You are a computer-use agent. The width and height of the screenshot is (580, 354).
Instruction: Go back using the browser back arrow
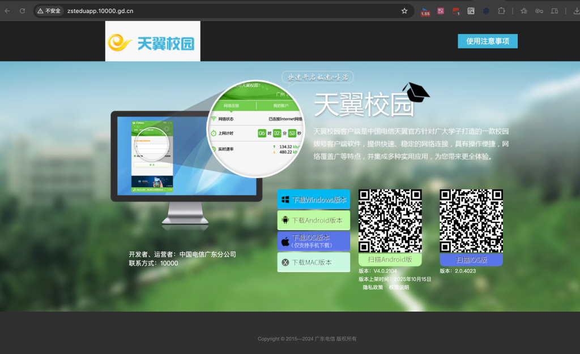pyautogui.click(x=7, y=10)
